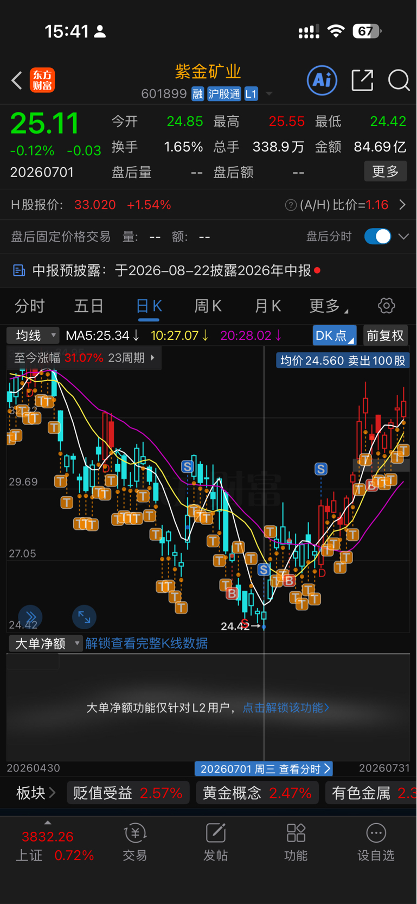Switch to the 周K tab

click(x=208, y=306)
